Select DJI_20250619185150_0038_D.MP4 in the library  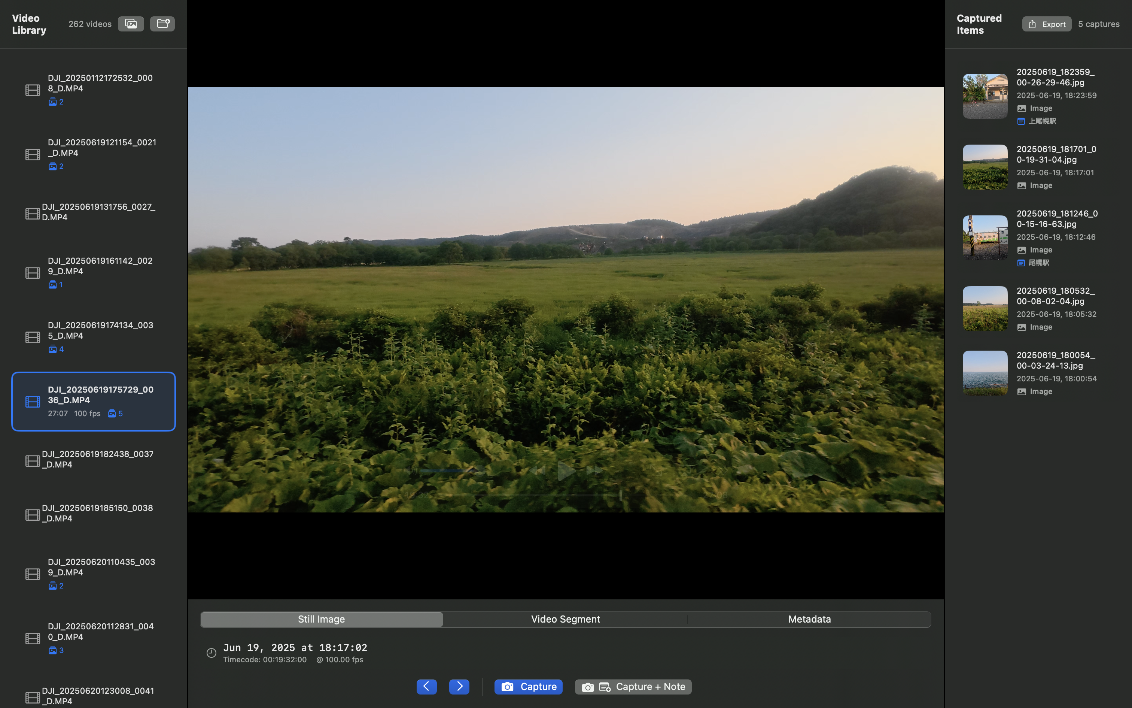click(x=94, y=513)
